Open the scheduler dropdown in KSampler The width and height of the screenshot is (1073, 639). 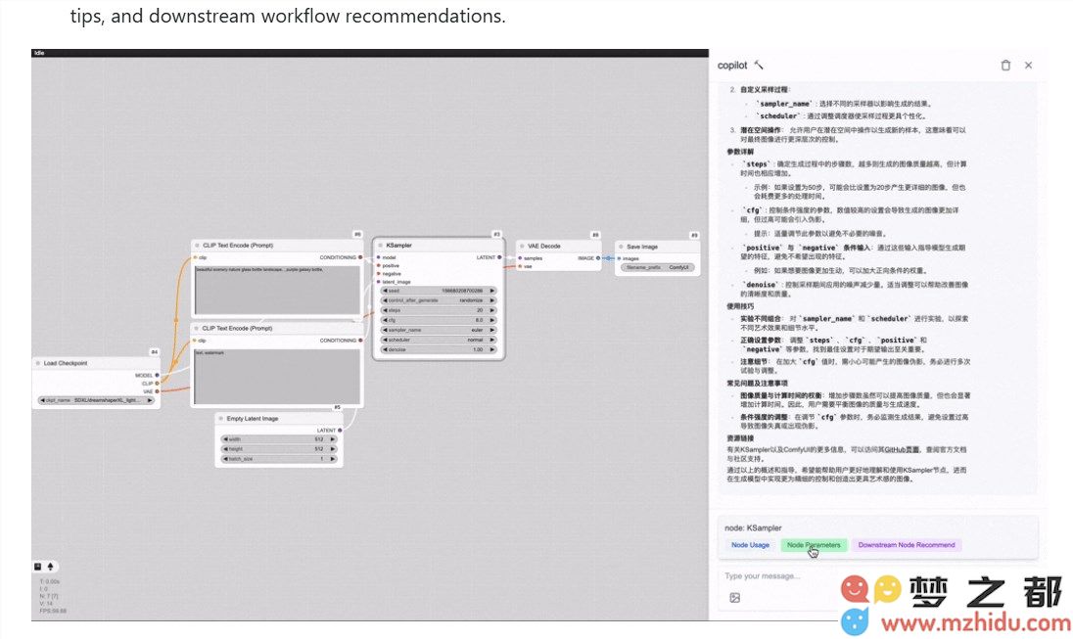[x=439, y=340]
